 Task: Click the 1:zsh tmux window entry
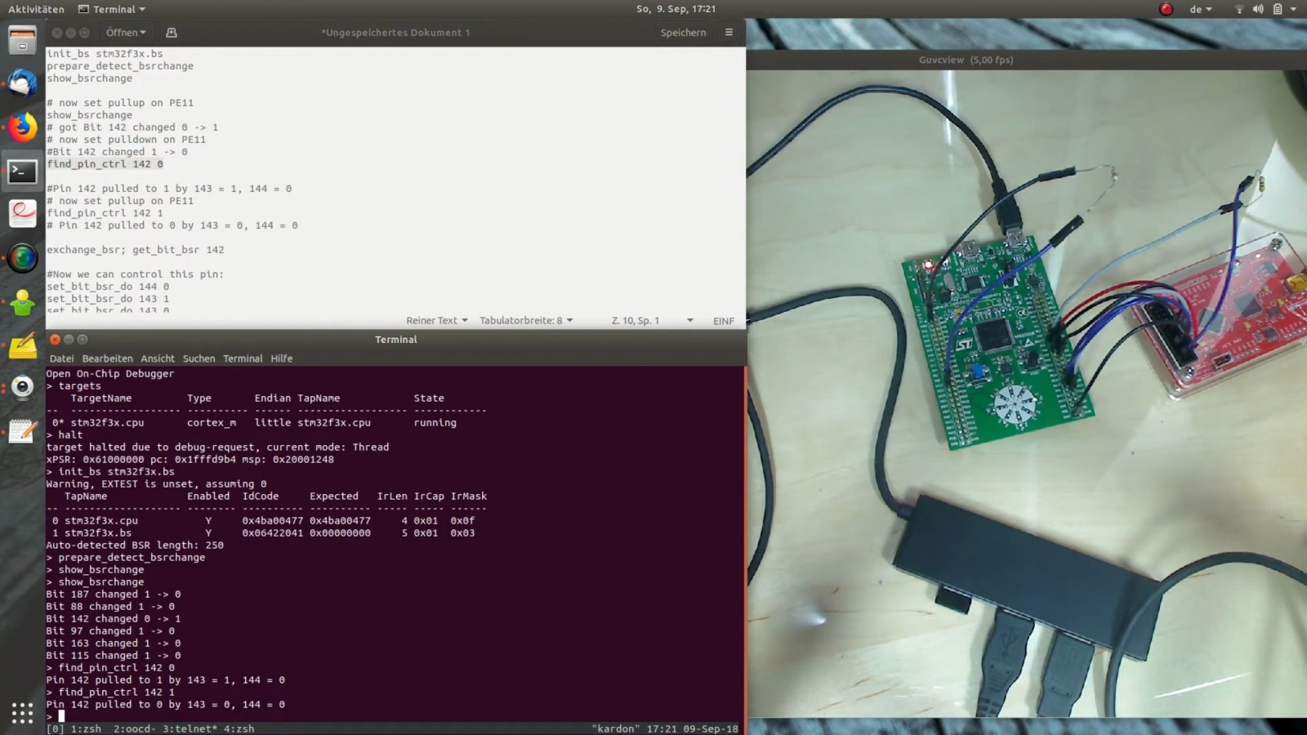point(86,728)
